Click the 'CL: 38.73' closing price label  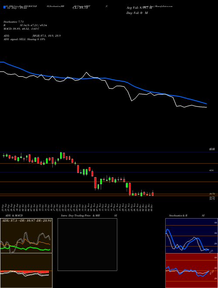click(81, 8)
